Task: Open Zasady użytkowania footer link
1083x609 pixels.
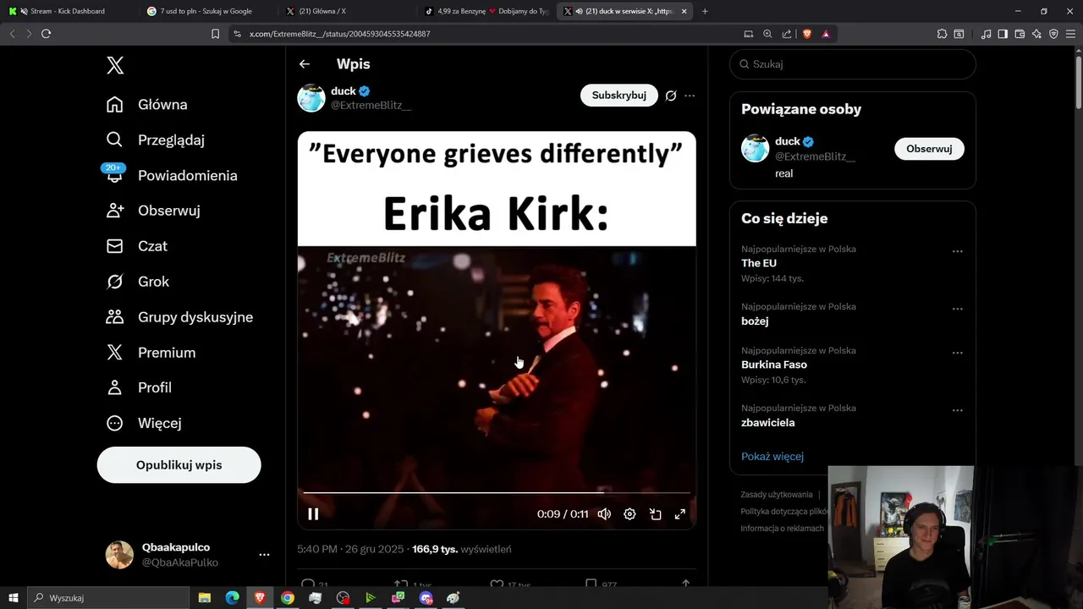Action: pos(777,495)
